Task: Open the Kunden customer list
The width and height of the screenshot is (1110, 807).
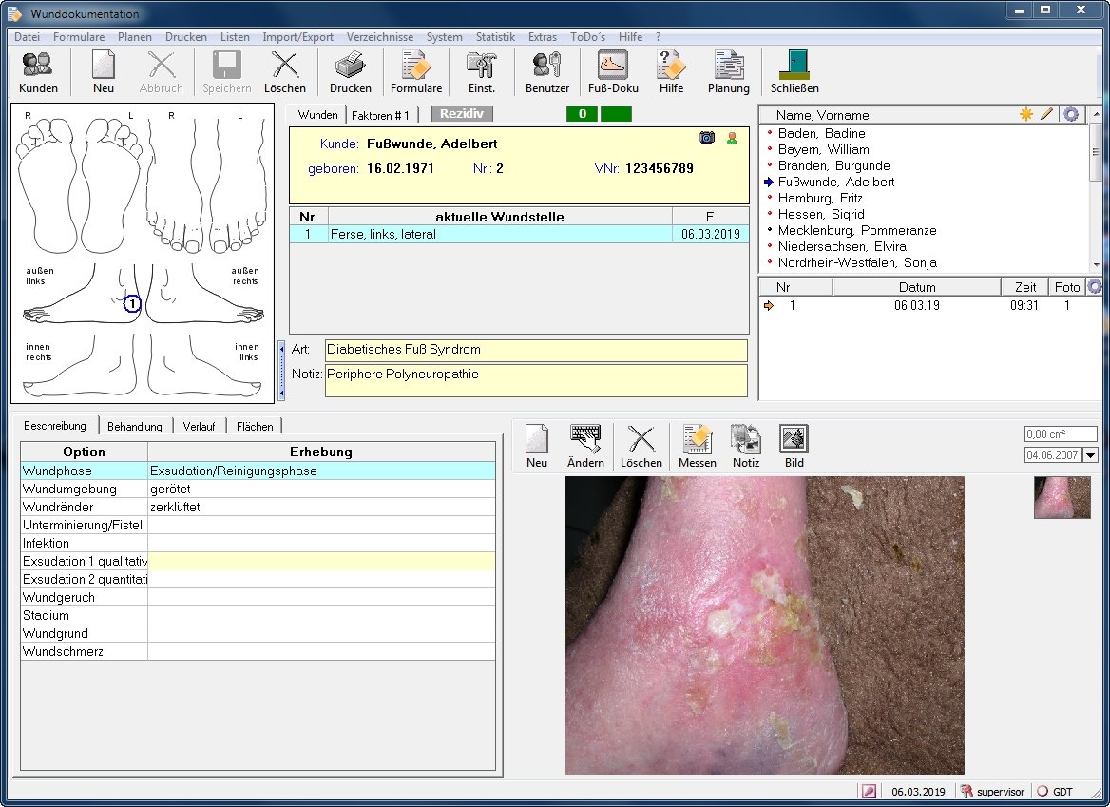Action: (38, 72)
